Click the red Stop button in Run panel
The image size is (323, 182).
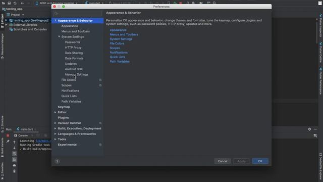click(x=8, y=135)
